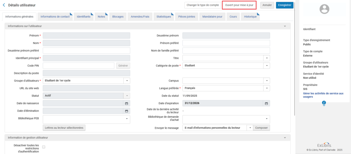Viewport: 351px width, 154px height.
Task: Click the Prénom préféré input field
Action: tap(226, 43)
